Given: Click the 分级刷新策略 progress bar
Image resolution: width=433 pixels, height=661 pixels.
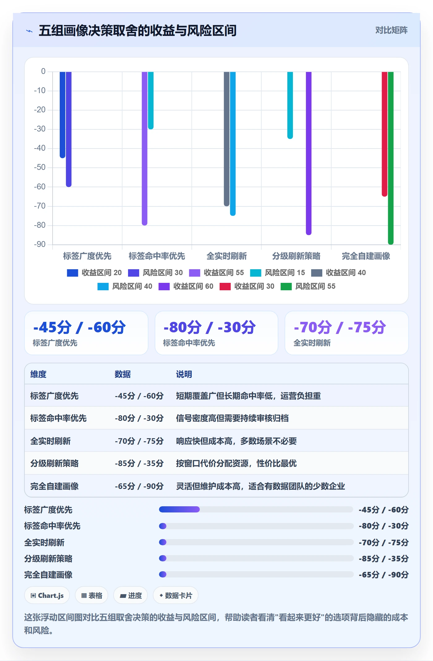Looking at the screenshot, I should pyautogui.click(x=256, y=558).
